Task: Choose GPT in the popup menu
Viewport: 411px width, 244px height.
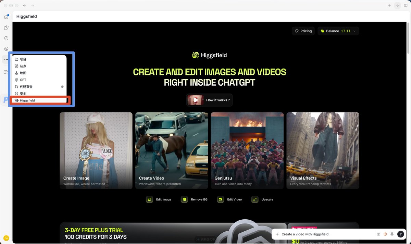Action: (39, 80)
